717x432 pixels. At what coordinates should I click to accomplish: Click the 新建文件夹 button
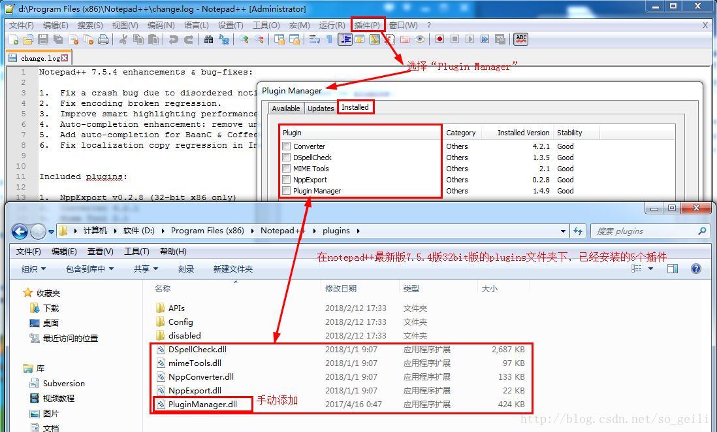[x=232, y=269]
